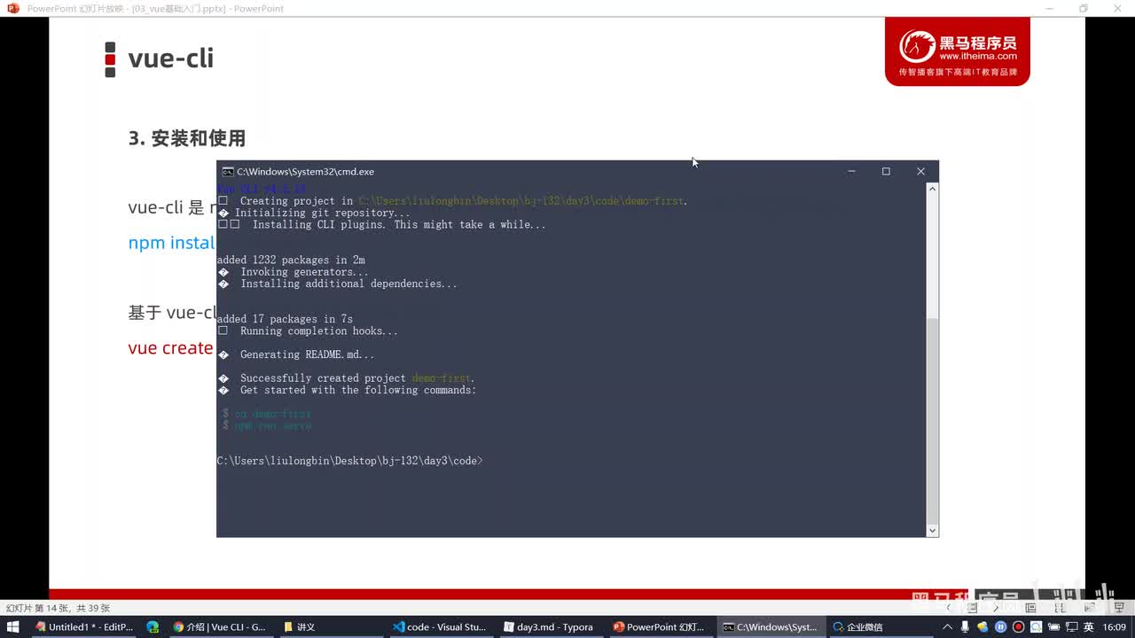Switch to Normal view in status bar
Screen dimensions: 1135x638
pyautogui.click(x=1030, y=608)
